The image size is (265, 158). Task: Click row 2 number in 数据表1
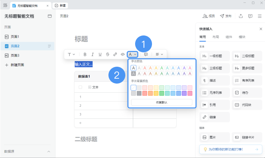click(80, 106)
